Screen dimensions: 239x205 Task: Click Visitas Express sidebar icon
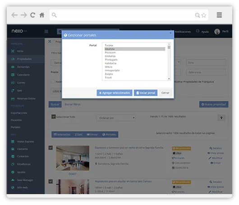click(x=13, y=142)
